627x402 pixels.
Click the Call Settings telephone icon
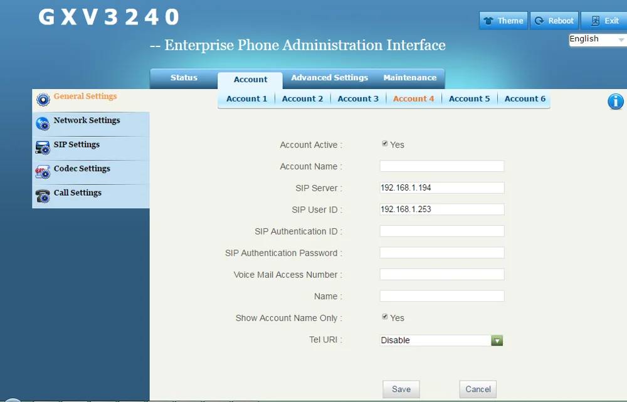click(x=43, y=196)
